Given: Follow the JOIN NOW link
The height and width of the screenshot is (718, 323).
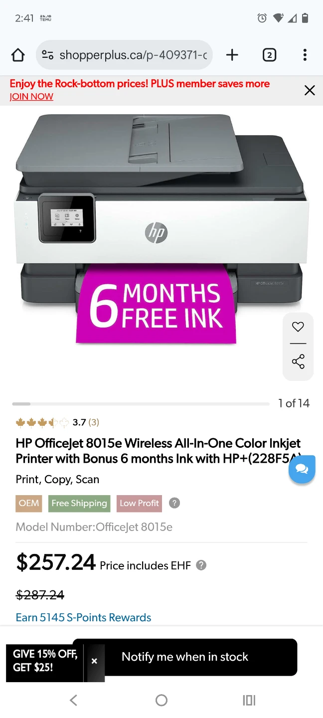Looking at the screenshot, I should 31,97.
